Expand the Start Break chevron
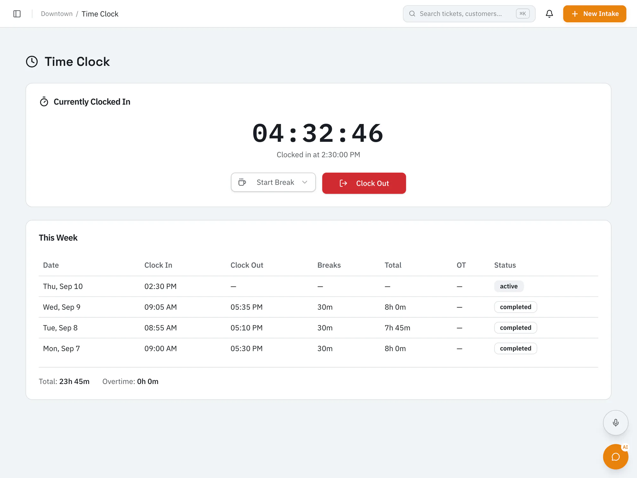Image resolution: width=637 pixels, height=478 pixels. click(x=305, y=182)
